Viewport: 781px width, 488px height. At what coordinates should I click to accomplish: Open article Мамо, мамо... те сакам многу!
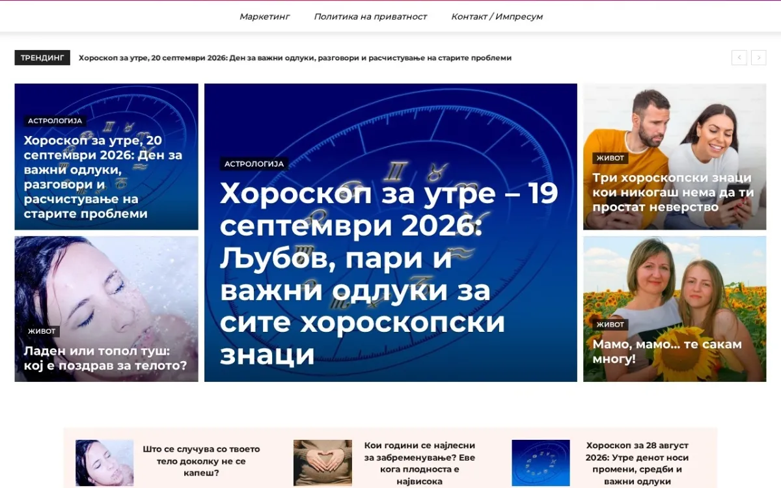tap(667, 351)
